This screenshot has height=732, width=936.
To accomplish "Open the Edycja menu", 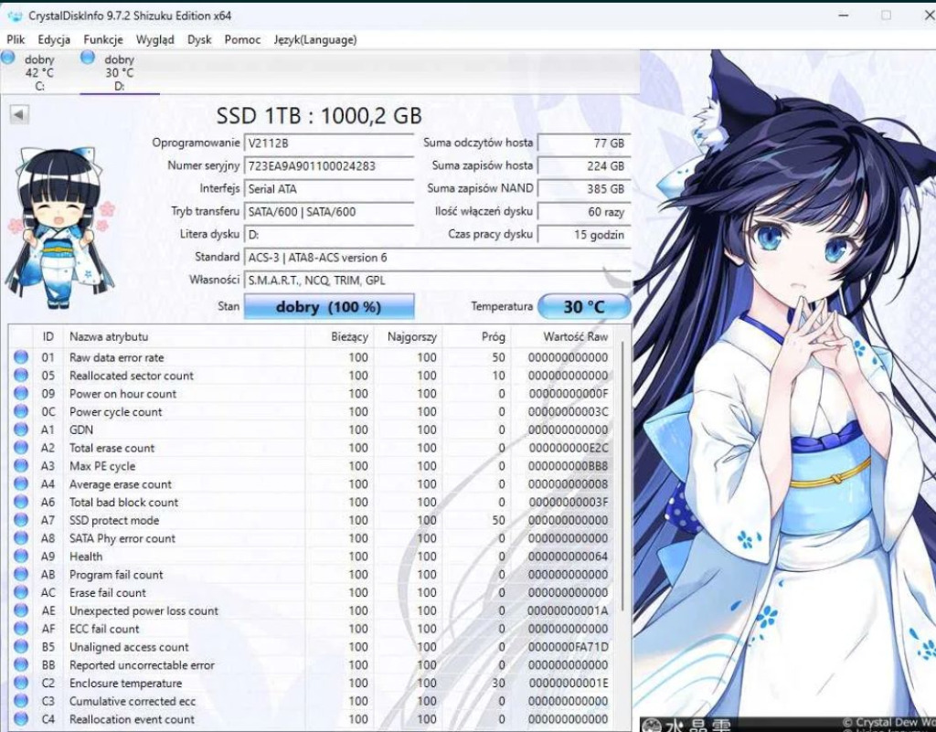I will click(x=54, y=40).
